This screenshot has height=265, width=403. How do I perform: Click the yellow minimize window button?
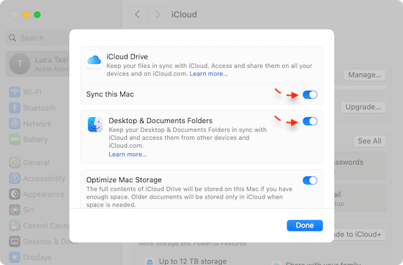coord(26,15)
